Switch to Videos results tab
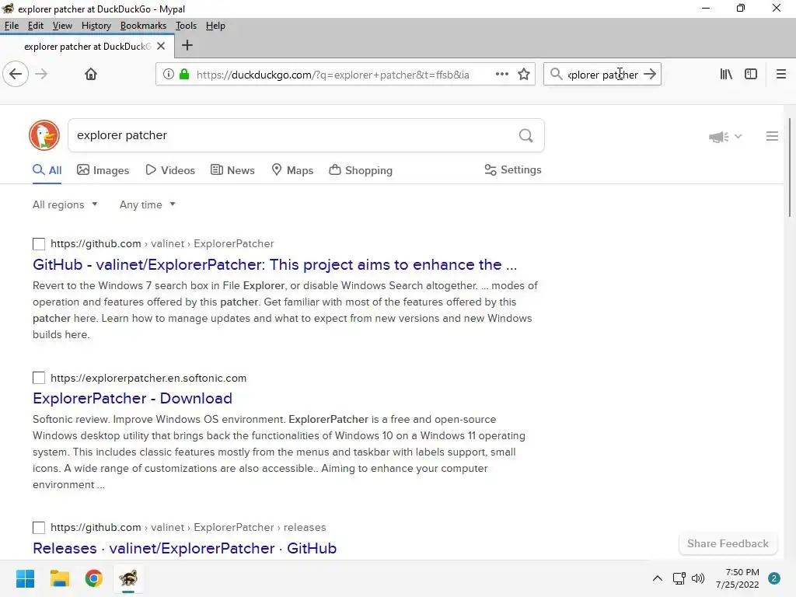This screenshot has width=796, height=597. (x=170, y=170)
